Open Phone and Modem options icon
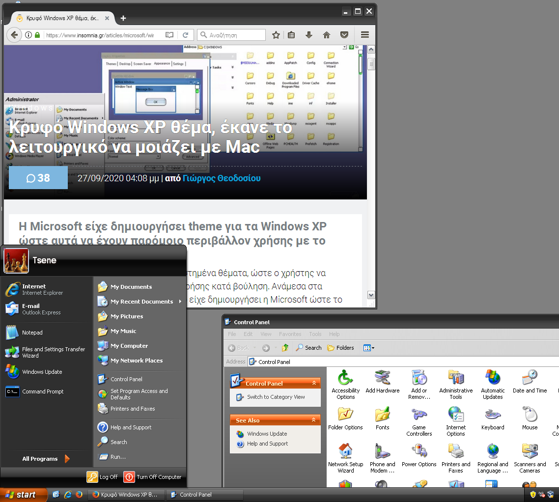This screenshot has height=502, width=559. pos(383,458)
